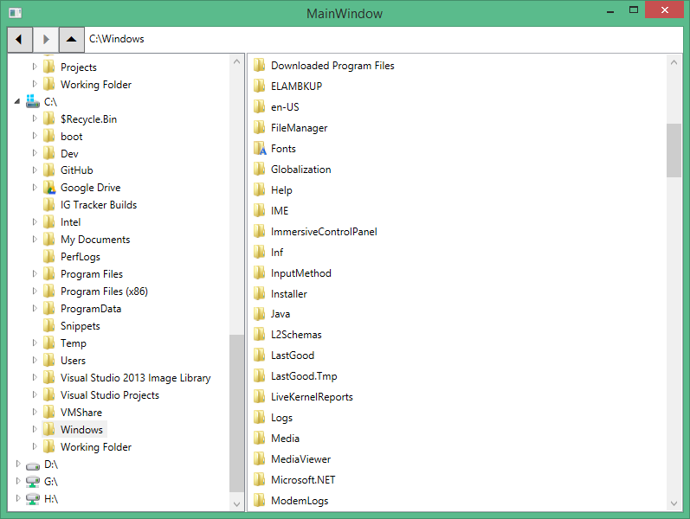The width and height of the screenshot is (690, 519).
Task: Select Visual Studio Projects in folder tree
Action: [x=109, y=395]
